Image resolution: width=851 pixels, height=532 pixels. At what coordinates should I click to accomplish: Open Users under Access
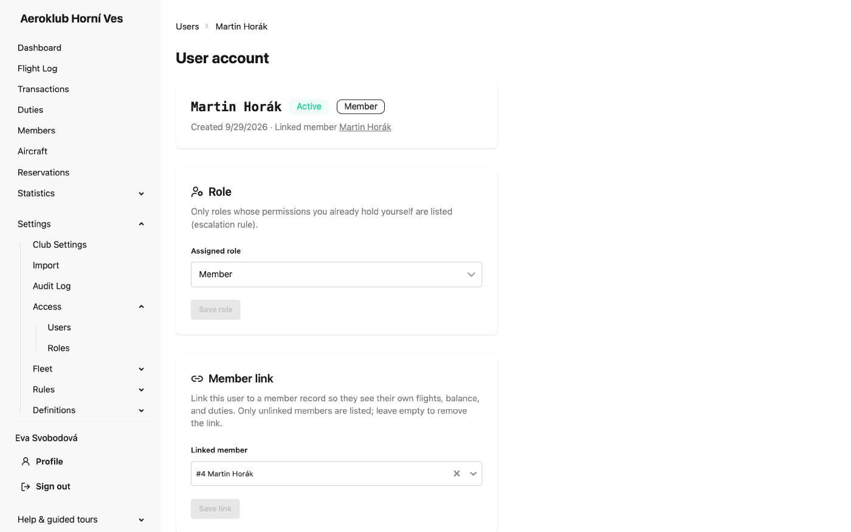point(60,327)
